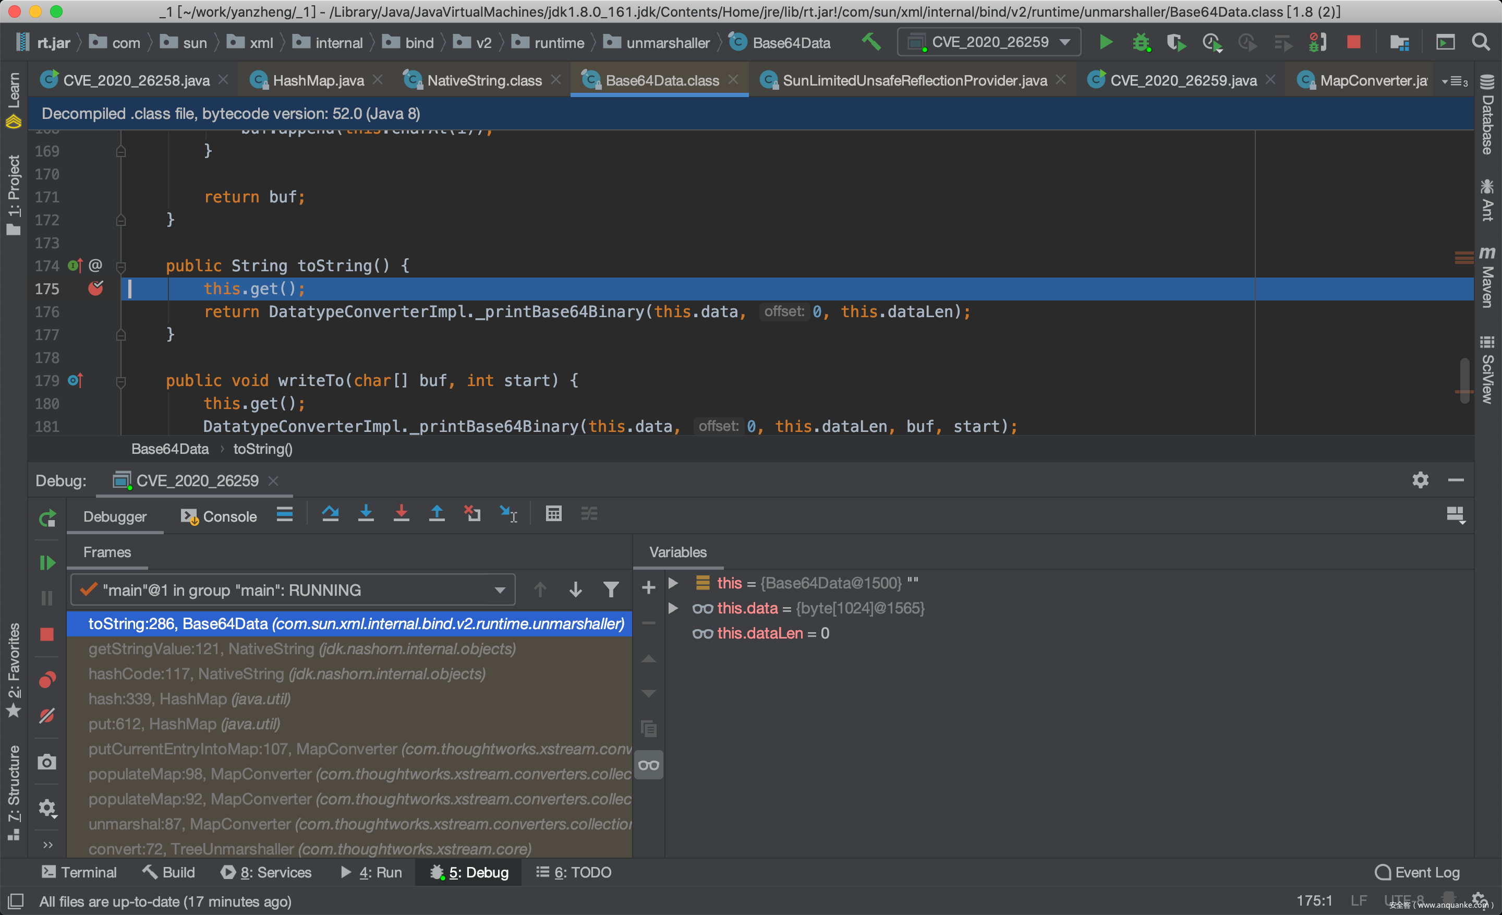Click the Build project hammer icon
The width and height of the screenshot is (1502, 915).
(x=871, y=42)
